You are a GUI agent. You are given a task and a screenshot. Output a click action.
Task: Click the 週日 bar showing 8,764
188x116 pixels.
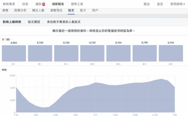171,53
